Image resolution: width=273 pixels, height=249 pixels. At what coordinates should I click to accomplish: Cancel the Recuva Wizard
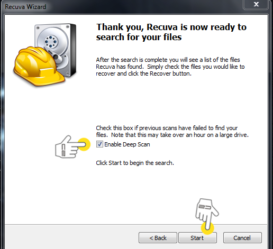242,238
